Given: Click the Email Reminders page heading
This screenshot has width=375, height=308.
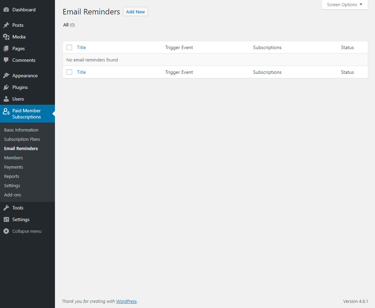Looking at the screenshot, I should pyautogui.click(x=91, y=12).
